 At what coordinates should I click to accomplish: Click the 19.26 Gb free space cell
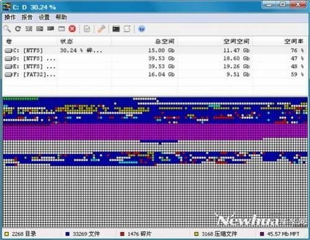click(x=236, y=66)
